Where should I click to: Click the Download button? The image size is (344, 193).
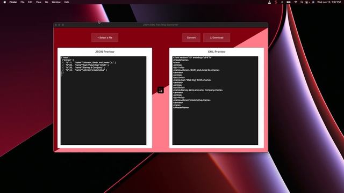point(217,38)
